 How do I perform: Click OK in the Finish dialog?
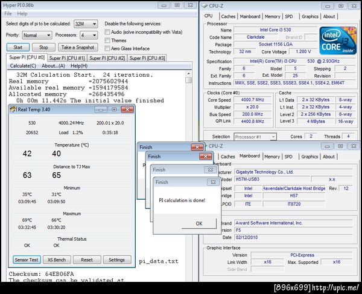(199, 224)
